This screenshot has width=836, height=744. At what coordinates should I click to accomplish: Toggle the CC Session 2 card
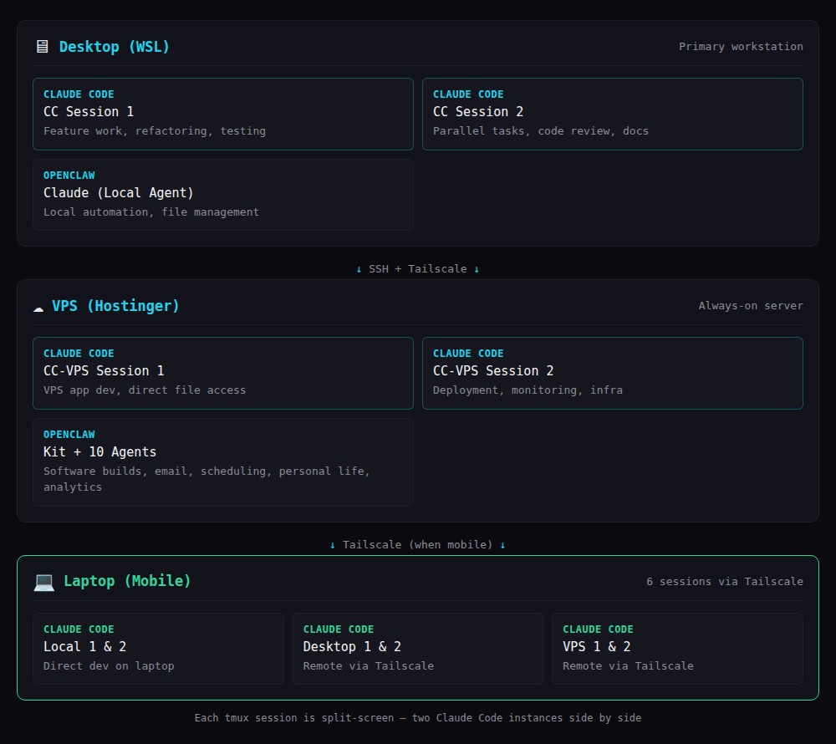point(613,114)
